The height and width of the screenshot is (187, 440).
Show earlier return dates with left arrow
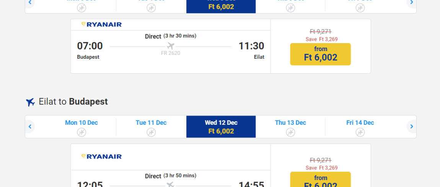pyautogui.click(x=30, y=127)
